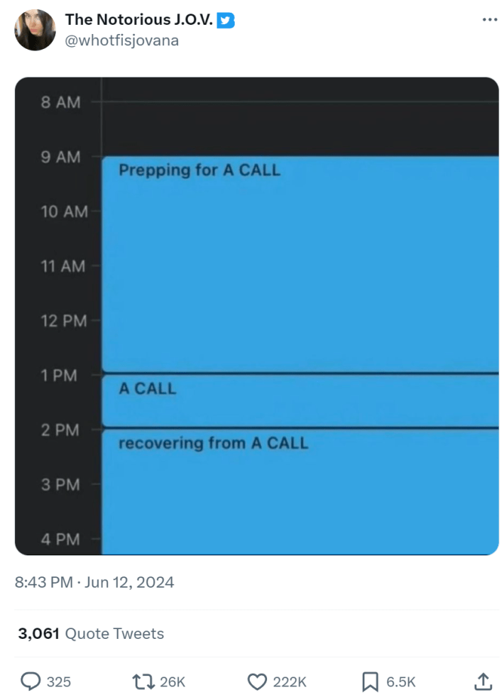Click the reply speech bubble icon
This screenshot has width=504, height=700.
[29, 682]
